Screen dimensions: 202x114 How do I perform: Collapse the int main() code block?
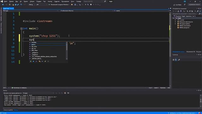coord(21,28)
